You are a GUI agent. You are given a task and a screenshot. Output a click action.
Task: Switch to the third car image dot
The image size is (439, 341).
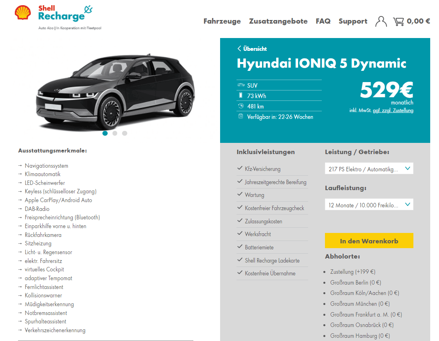click(x=124, y=133)
